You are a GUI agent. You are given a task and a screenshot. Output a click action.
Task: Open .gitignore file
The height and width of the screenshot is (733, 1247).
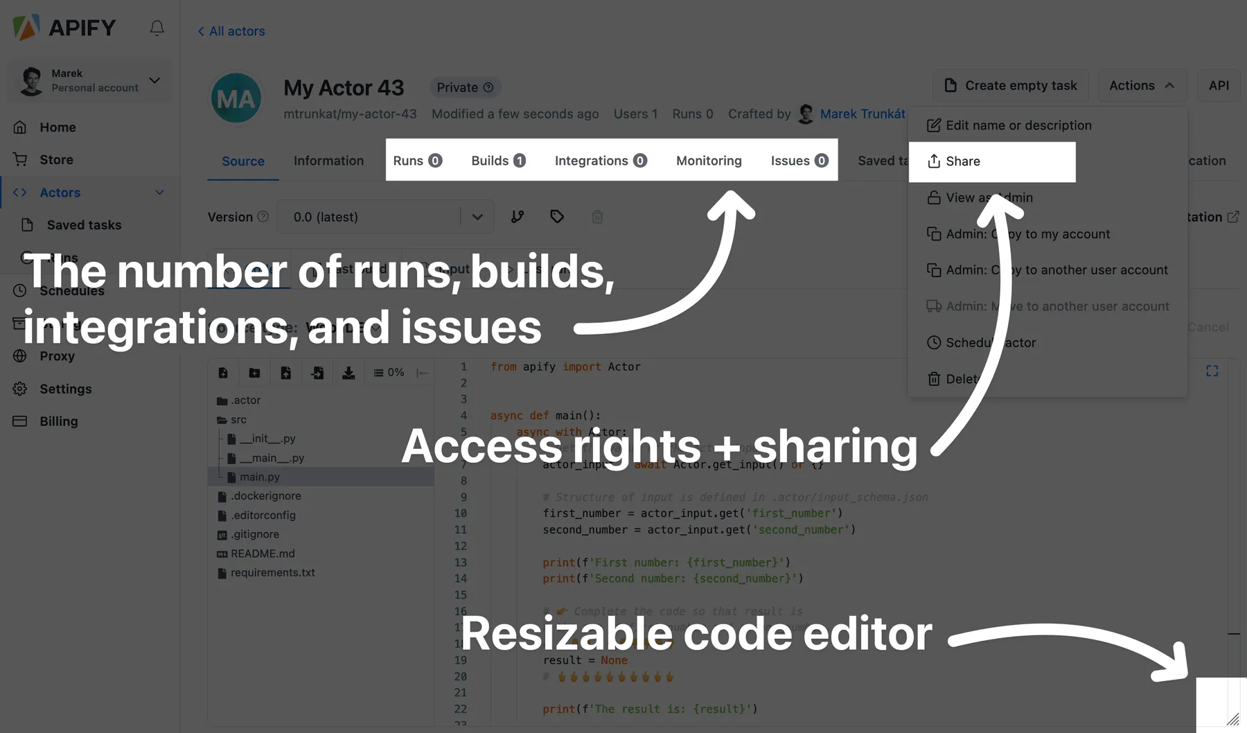pos(248,534)
